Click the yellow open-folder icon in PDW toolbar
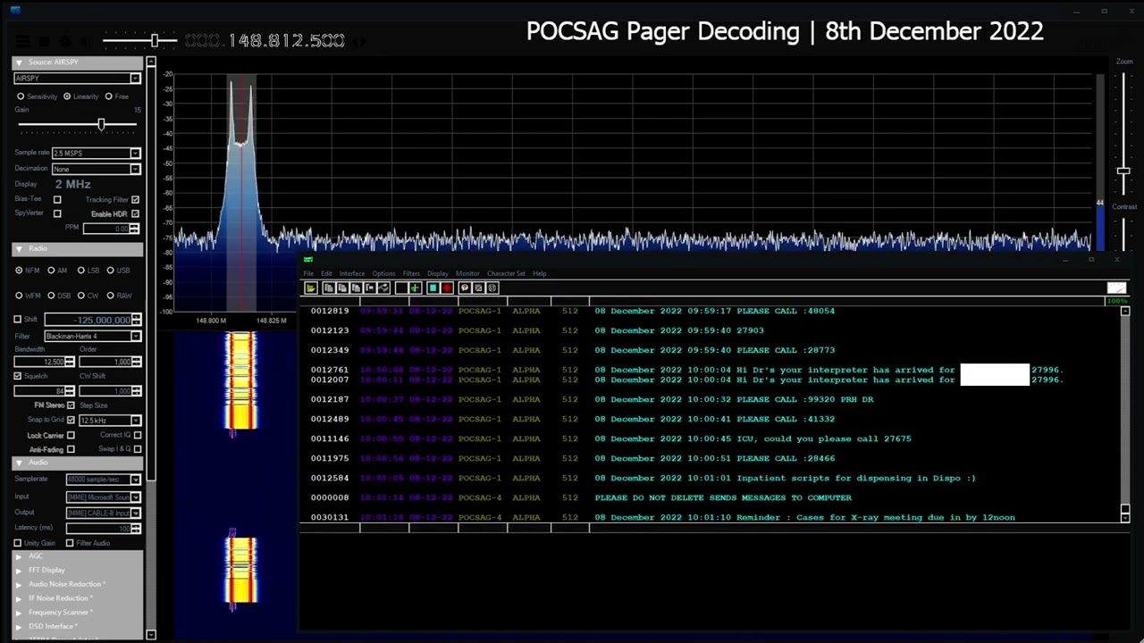The image size is (1144, 643). [x=310, y=288]
